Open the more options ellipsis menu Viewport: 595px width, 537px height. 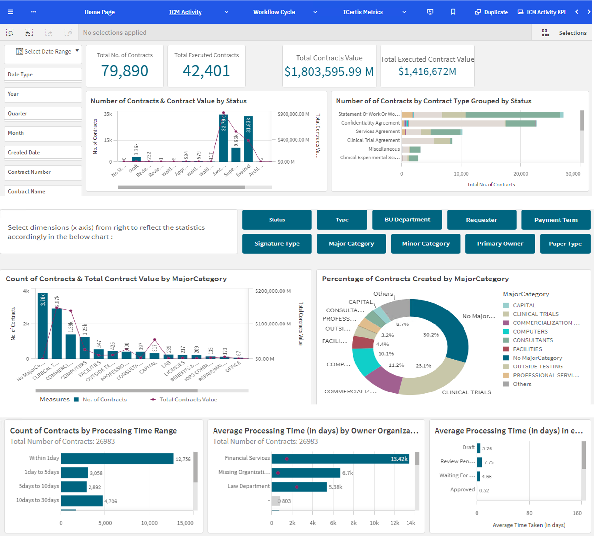(34, 12)
